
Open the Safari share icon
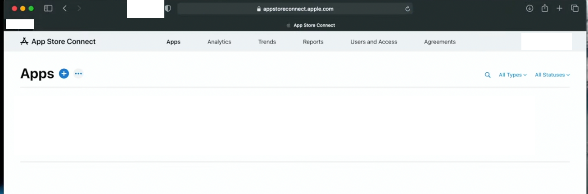(x=544, y=8)
